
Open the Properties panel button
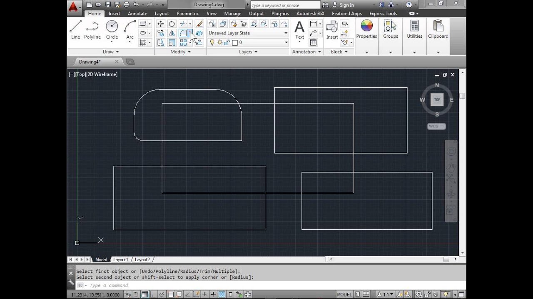[x=366, y=36]
